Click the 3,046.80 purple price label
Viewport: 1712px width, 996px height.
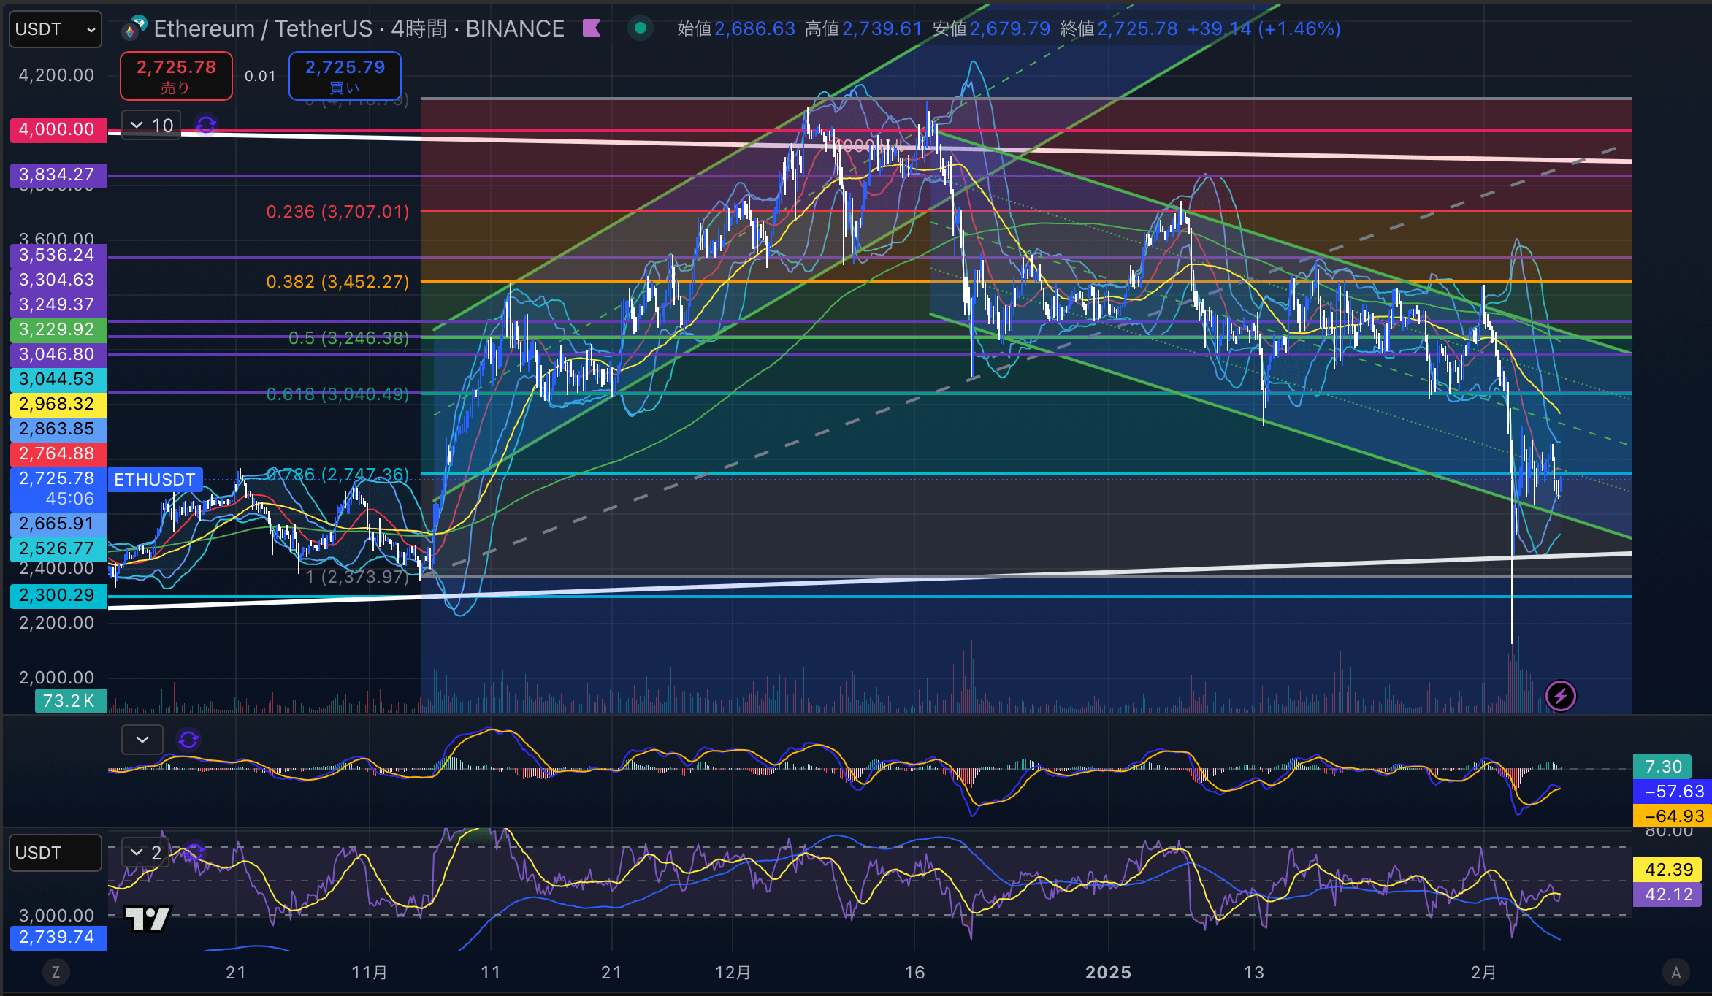tap(58, 354)
